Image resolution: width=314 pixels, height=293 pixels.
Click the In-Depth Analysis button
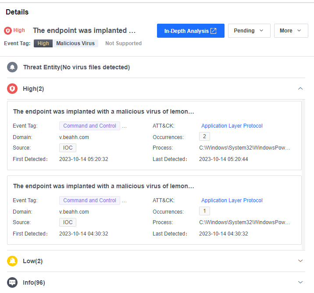(186, 31)
